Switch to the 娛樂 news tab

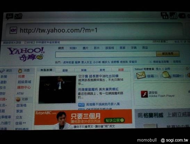(x=84, y=70)
